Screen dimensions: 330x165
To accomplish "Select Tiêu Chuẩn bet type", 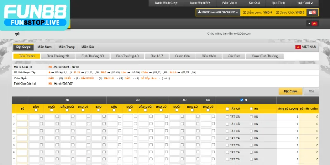I will 27,56.
